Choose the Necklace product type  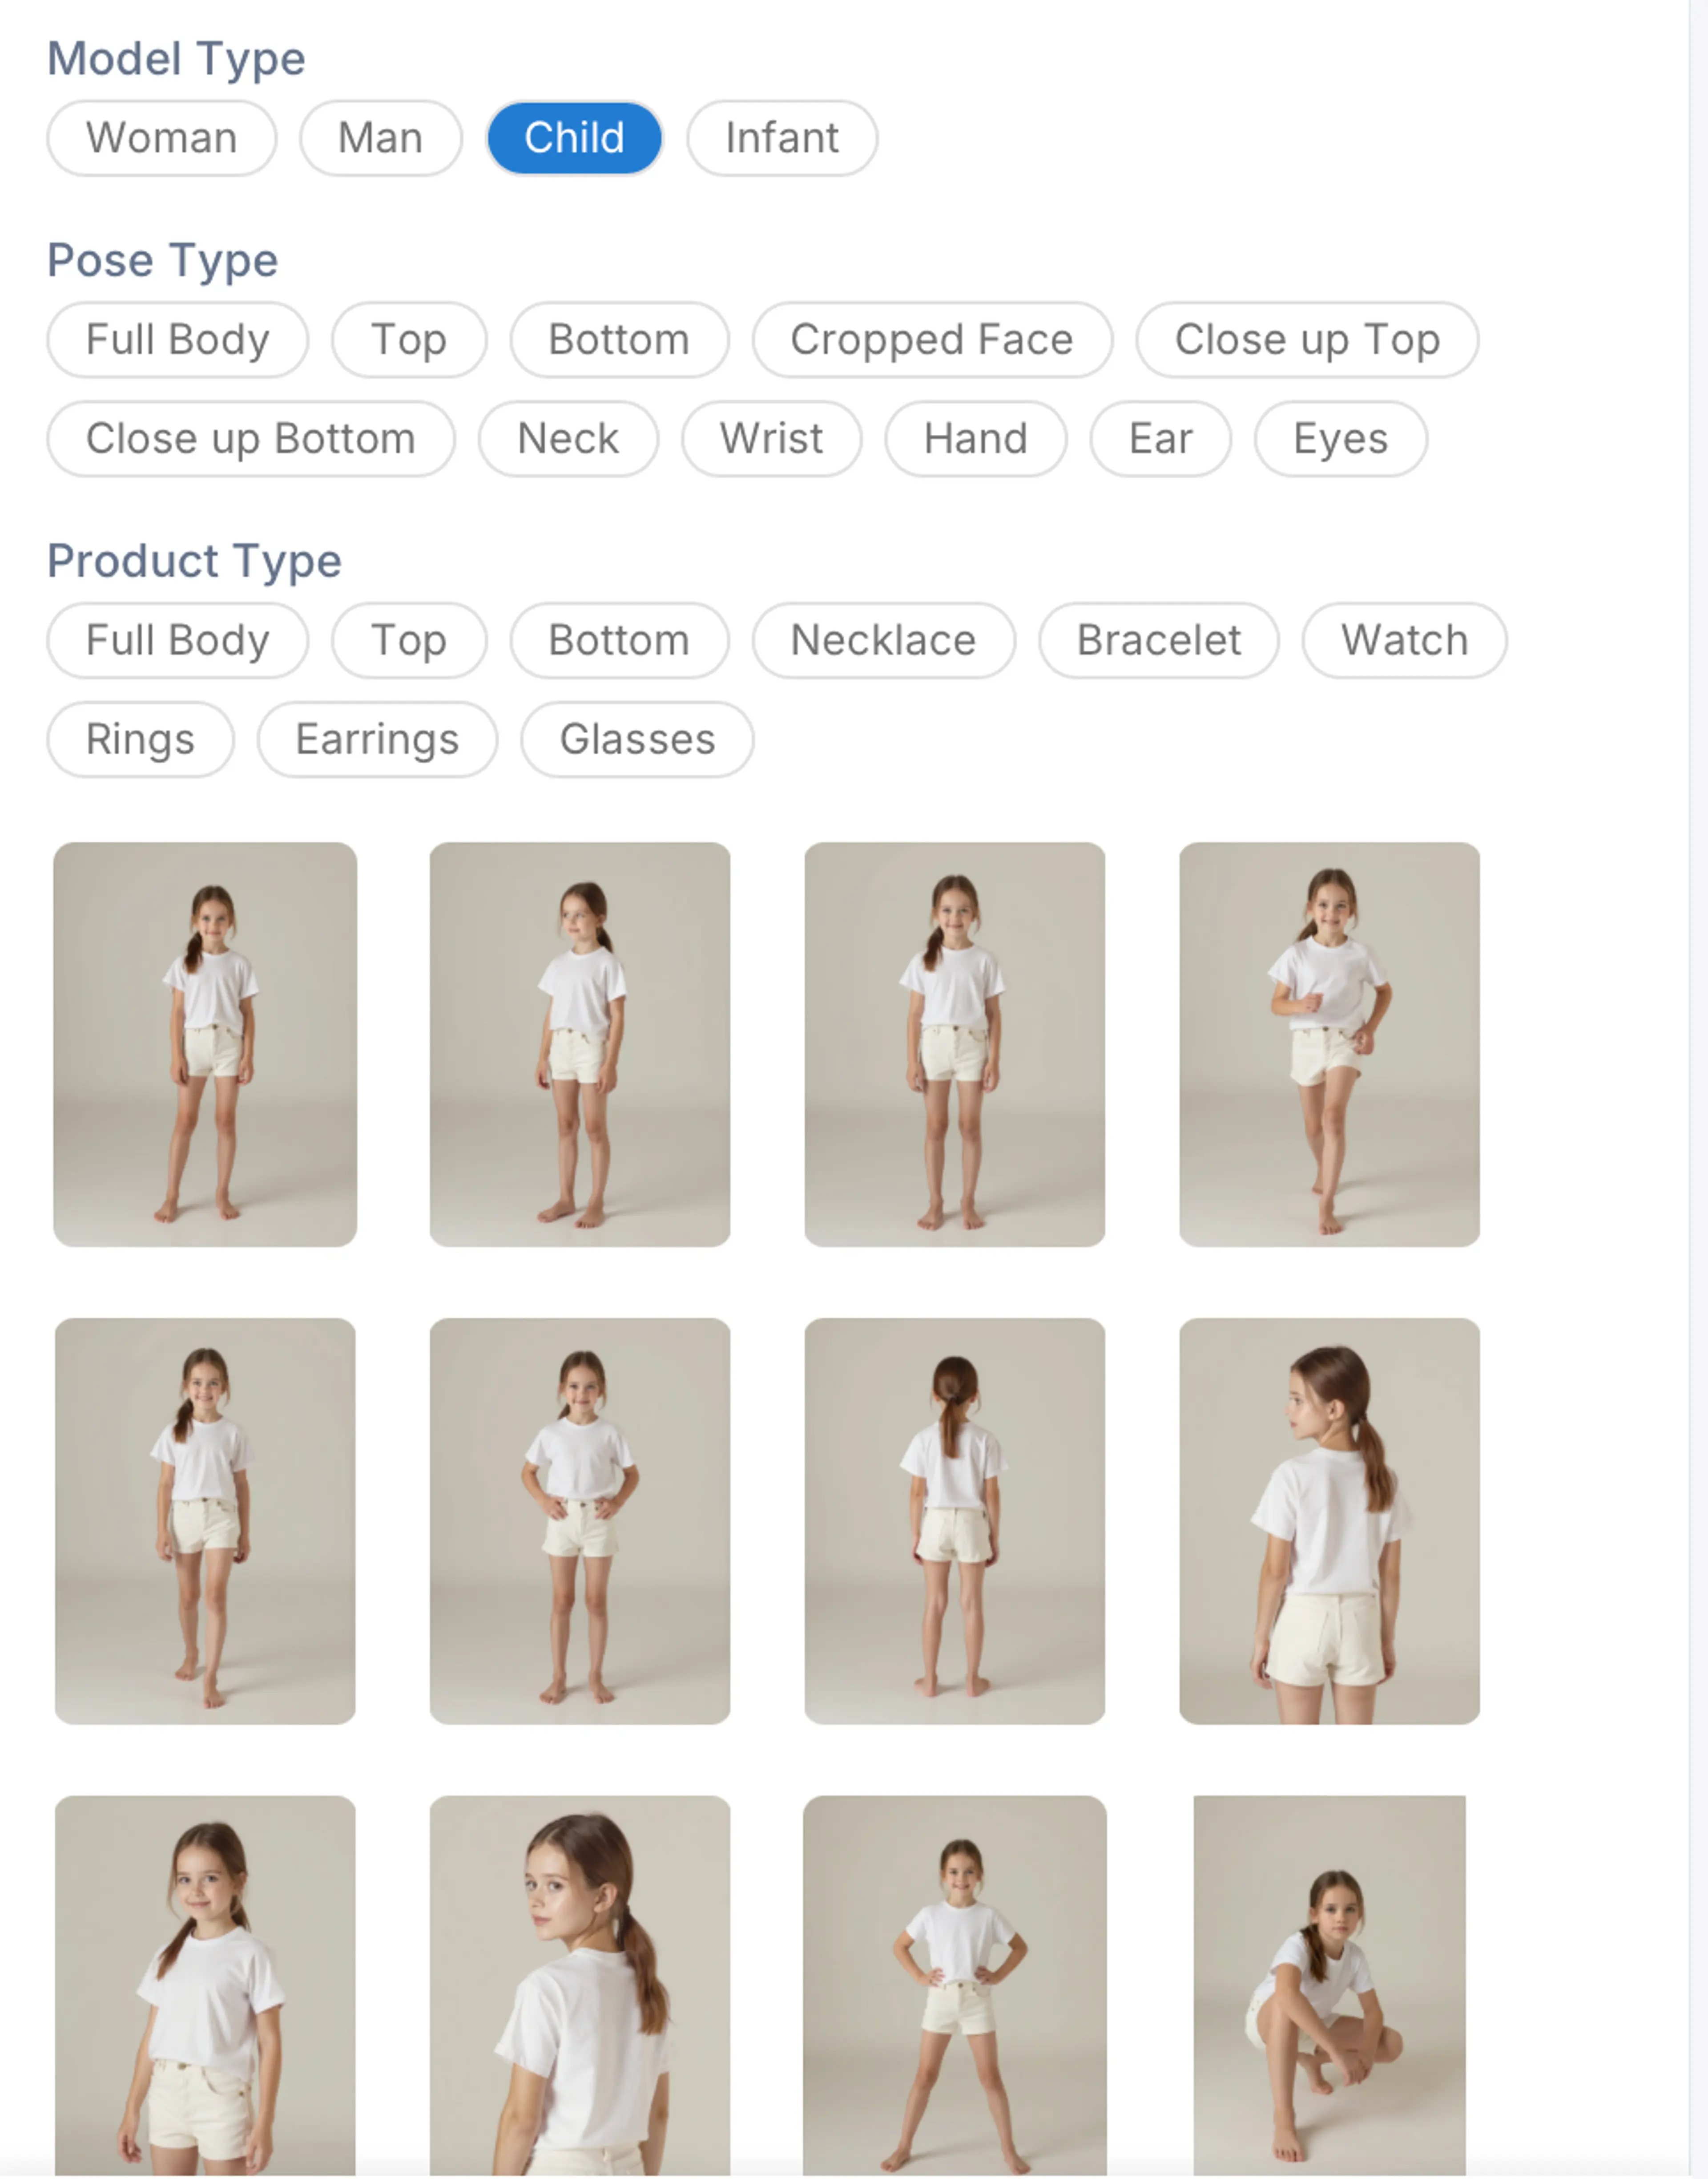pyautogui.click(x=884, y=640)
